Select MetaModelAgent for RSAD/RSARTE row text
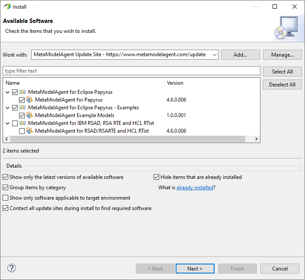 coord(92,131)
